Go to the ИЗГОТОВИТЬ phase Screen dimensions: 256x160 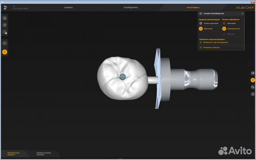193,7
